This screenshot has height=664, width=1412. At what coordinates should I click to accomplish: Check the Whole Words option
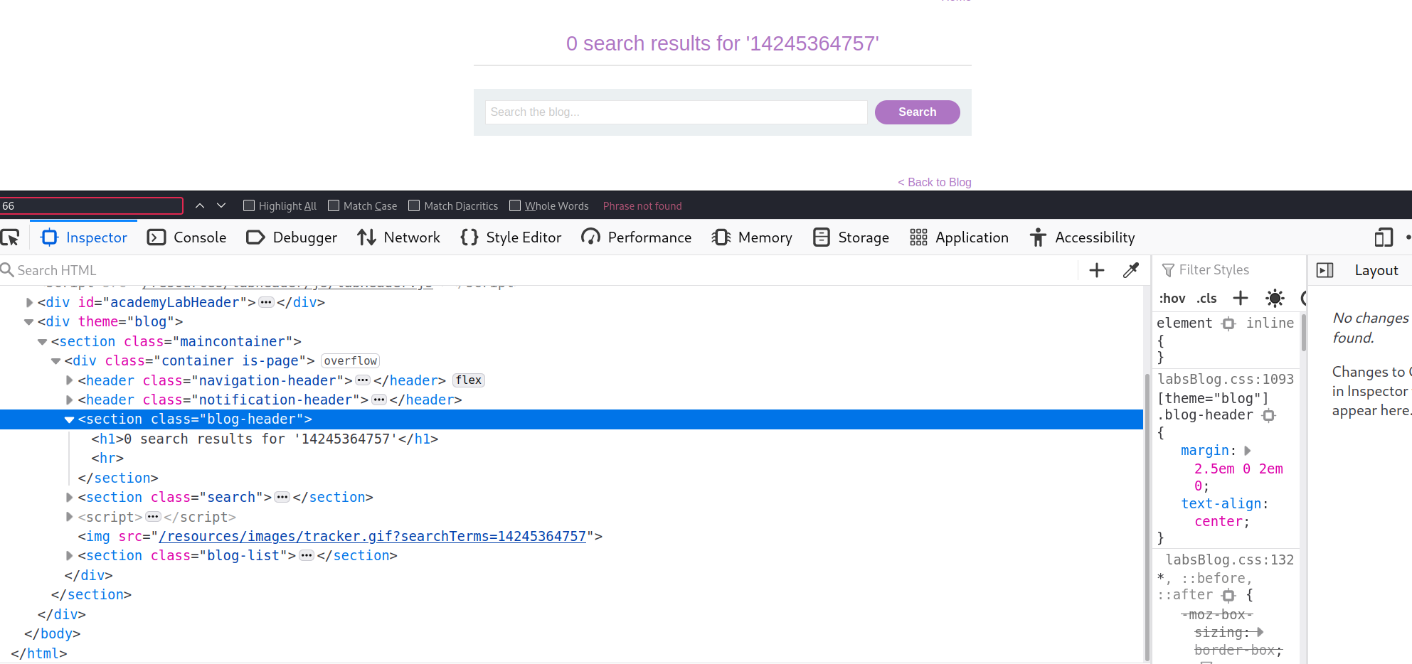(x=515, y=206)
